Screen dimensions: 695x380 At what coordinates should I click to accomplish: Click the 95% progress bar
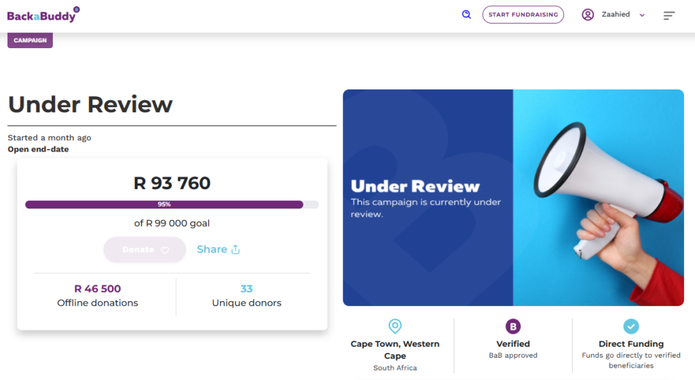[164, 204]
